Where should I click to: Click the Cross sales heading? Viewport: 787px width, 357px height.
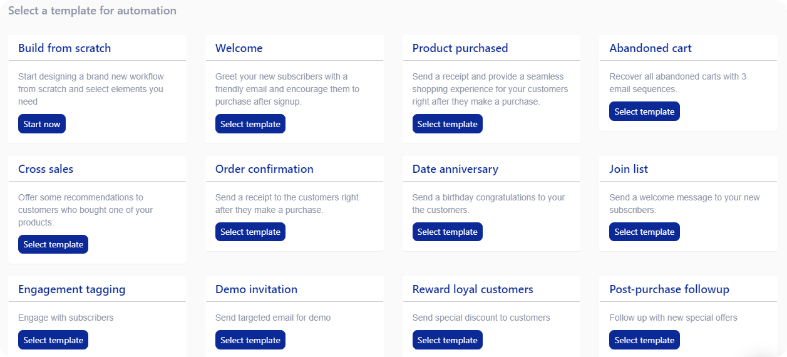point(46,169)
